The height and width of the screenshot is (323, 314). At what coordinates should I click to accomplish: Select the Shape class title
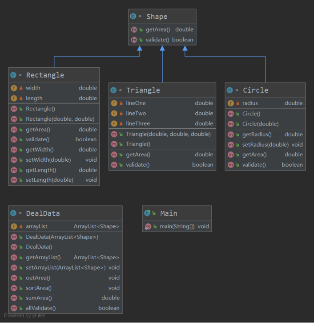pyautogui.click(x=157, y=16)
